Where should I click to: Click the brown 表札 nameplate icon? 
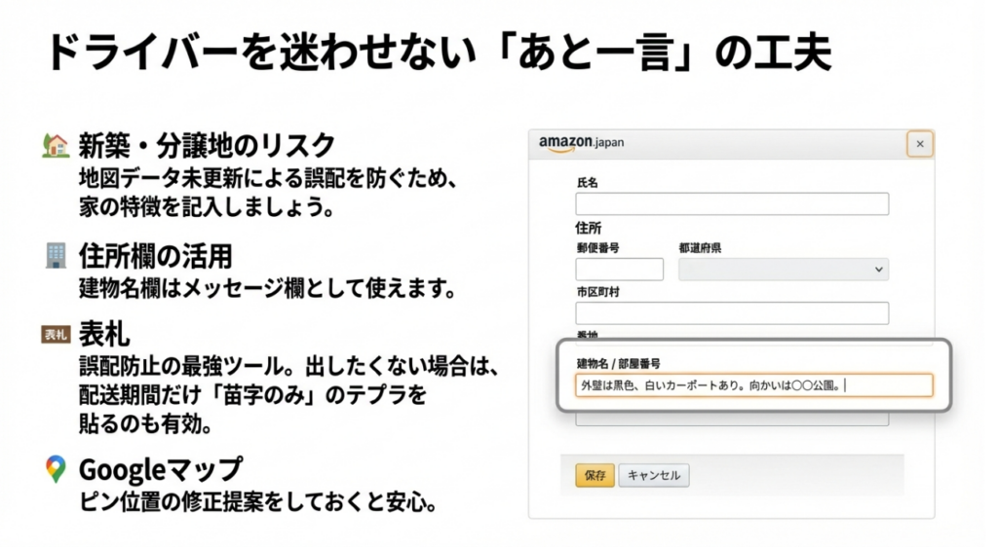point(56,336)
